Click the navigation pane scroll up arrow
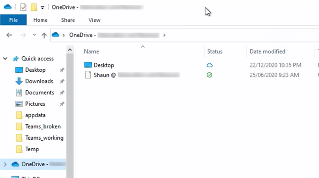 [70, 50]
